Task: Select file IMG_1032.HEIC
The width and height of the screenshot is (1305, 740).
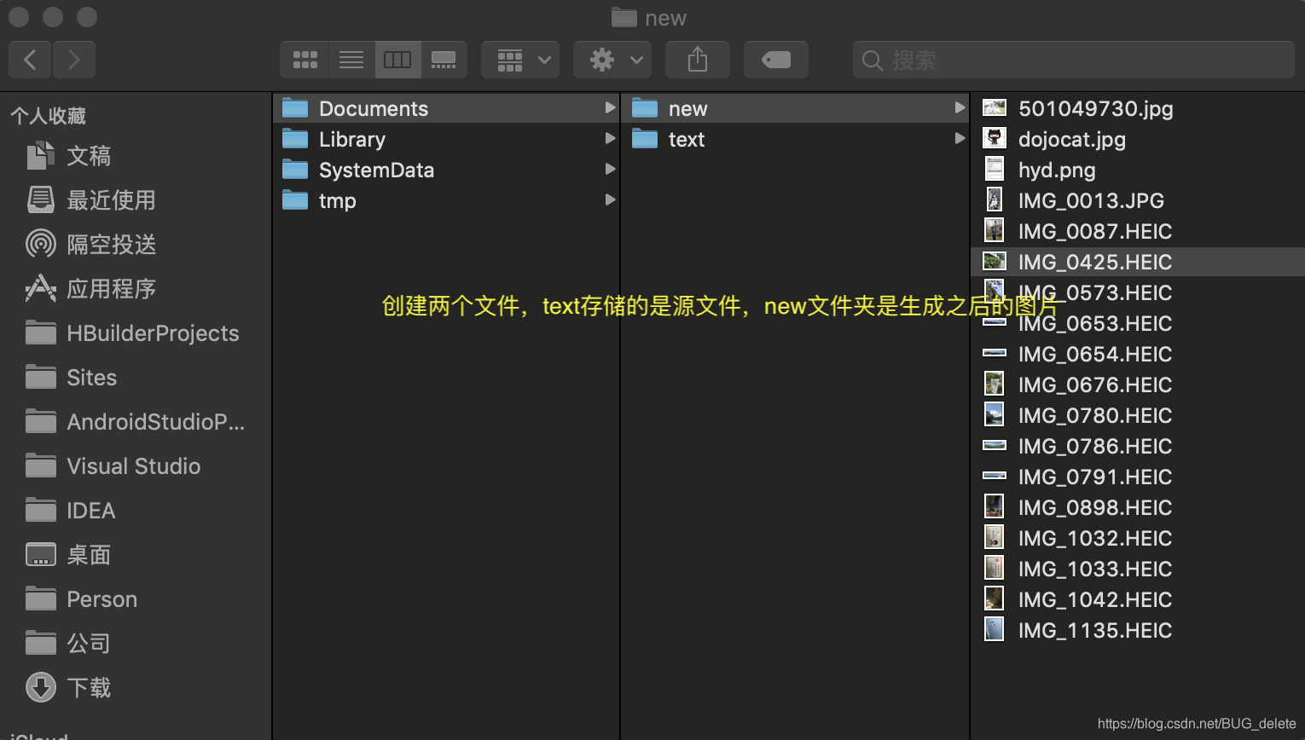Action: coord(1138,538)
